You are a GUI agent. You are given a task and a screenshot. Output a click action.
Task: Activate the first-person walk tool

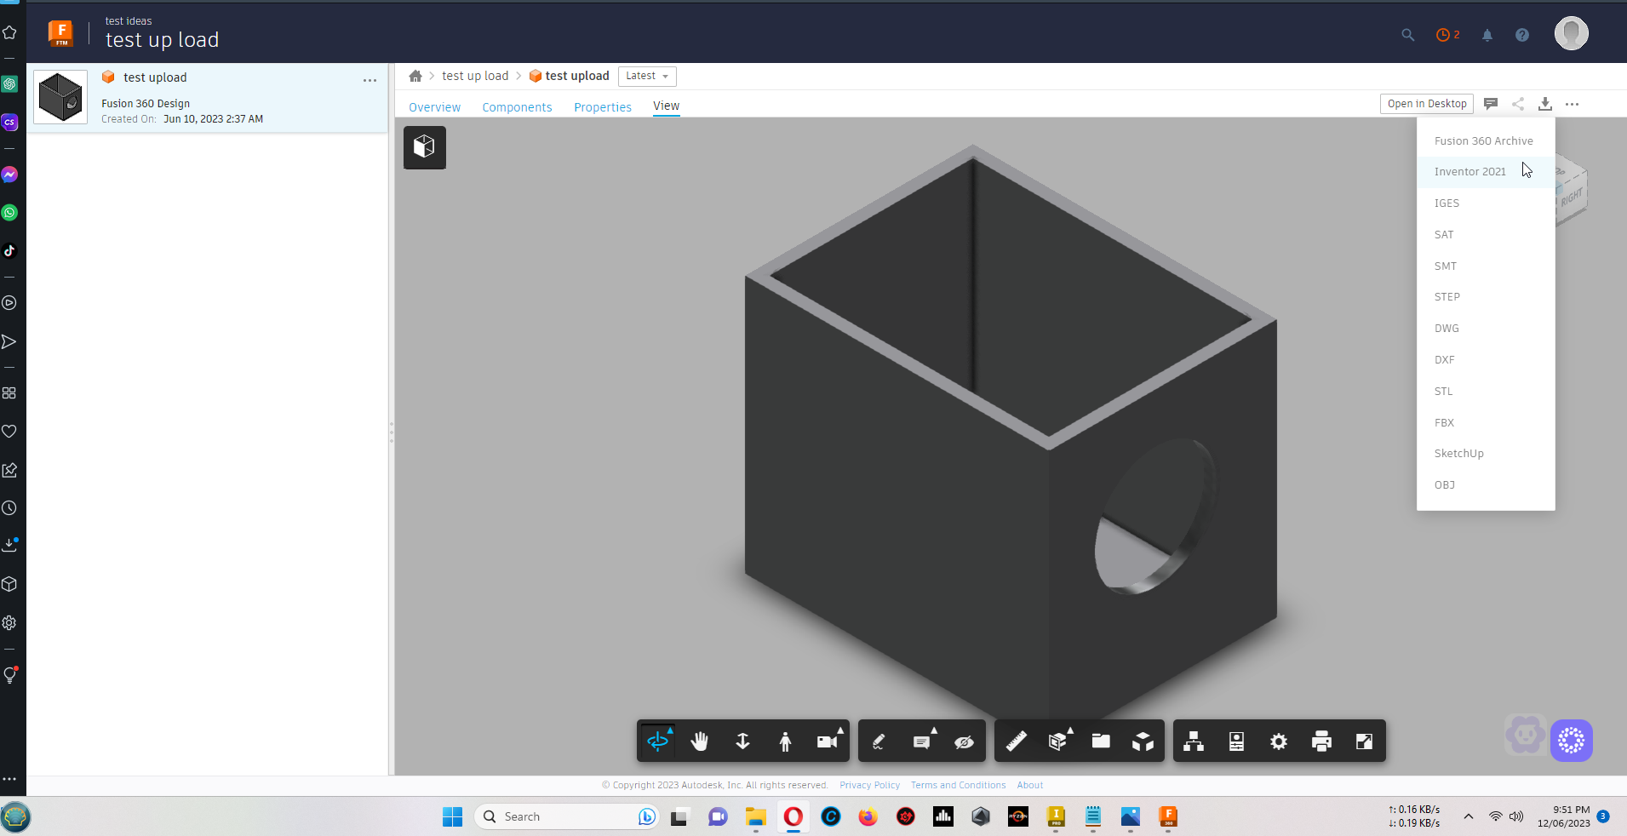785,741
